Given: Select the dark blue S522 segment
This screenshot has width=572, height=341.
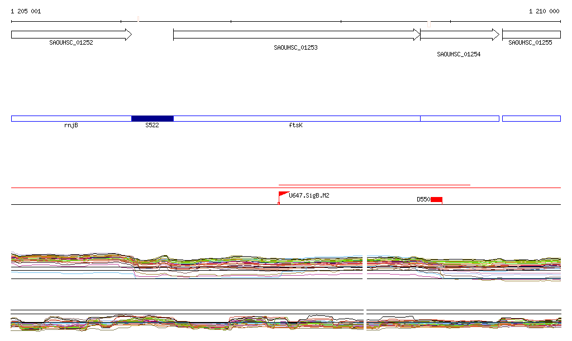Looking at the screenshot, I should point(152,118).
